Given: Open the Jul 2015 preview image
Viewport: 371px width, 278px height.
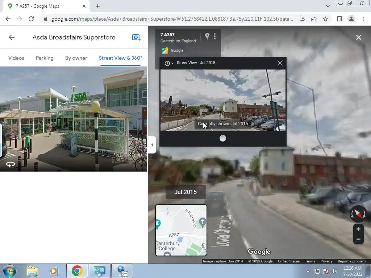Looking at the screenshot, I should pyautogui.click(x=223, y=100).
